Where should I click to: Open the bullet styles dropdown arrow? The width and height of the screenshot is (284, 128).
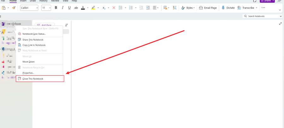(x=125, y=8)
